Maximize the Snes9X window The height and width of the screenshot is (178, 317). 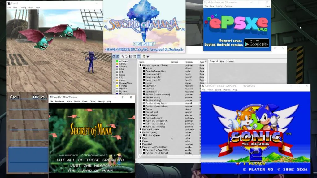[123, 97]
